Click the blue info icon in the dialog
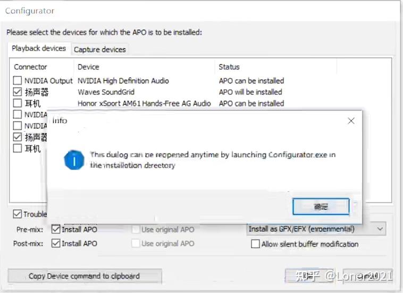 74,160
